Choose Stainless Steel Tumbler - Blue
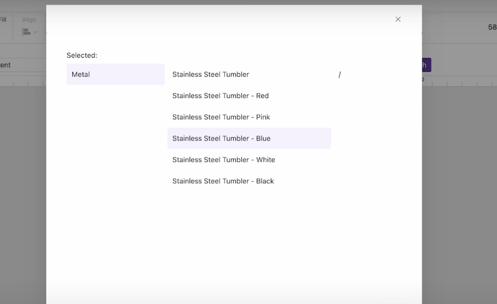 [x=249, y=138]
